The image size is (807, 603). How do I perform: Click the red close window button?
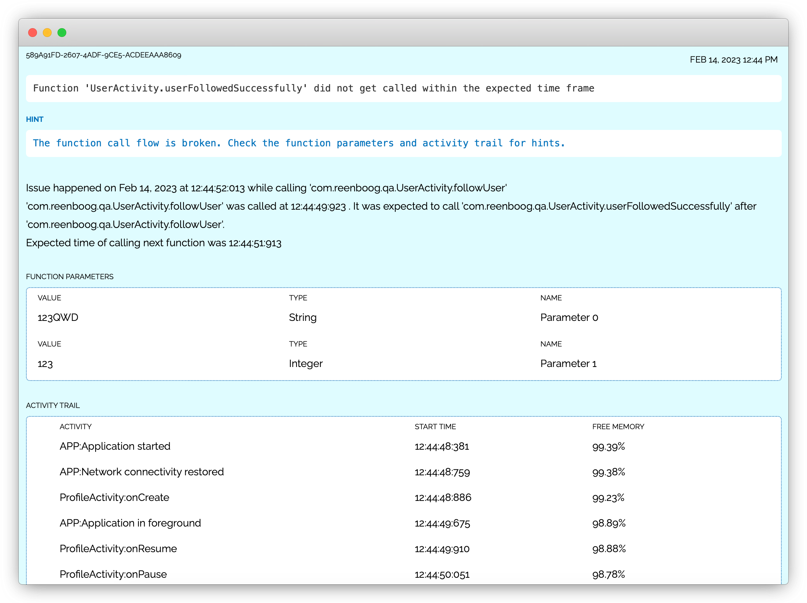[33, 33]
